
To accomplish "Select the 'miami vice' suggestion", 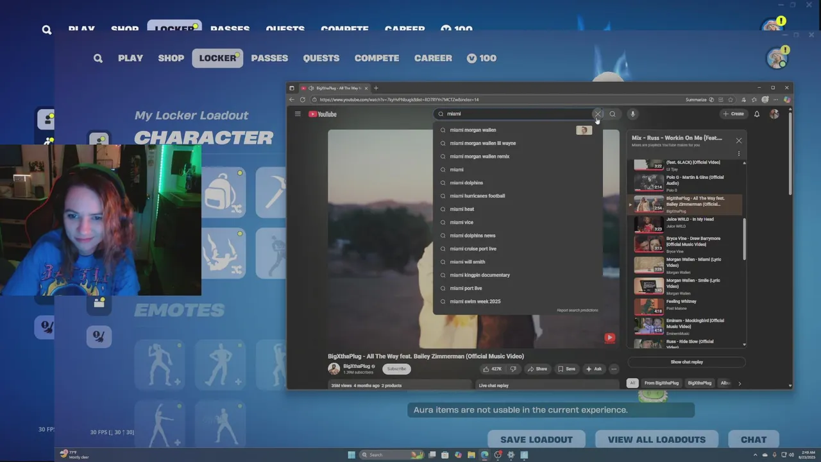I will pyautogui.click(x=518, y=222).
